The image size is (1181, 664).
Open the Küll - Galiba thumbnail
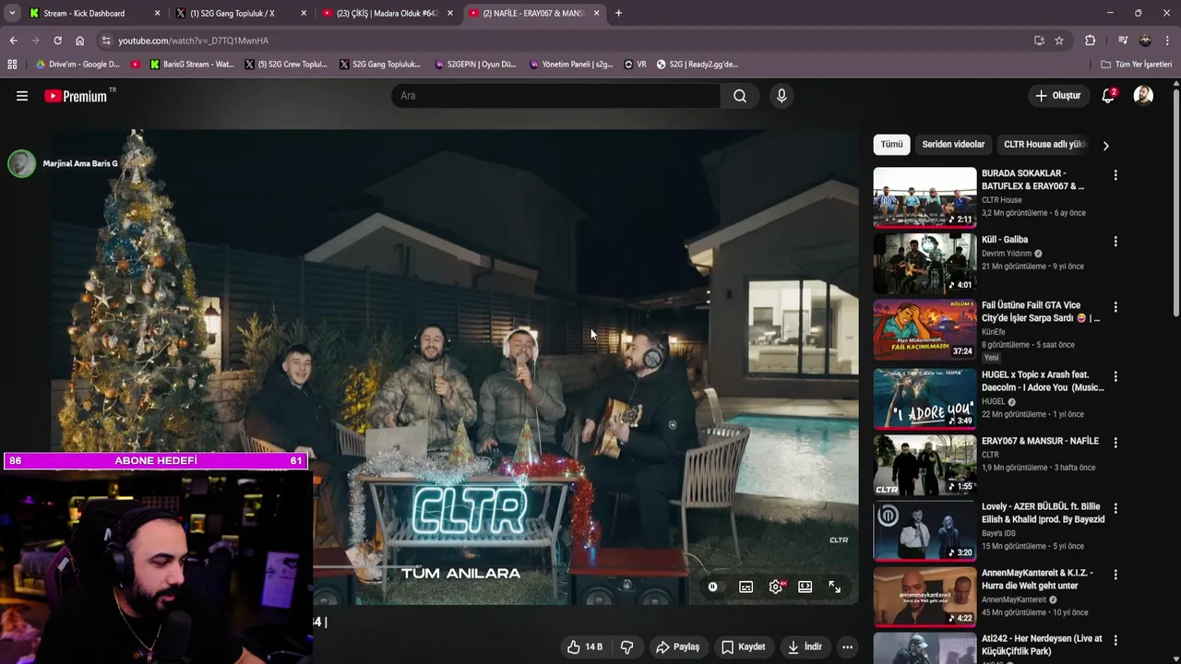tap(925, 263)
